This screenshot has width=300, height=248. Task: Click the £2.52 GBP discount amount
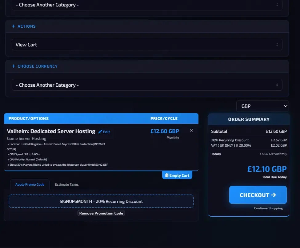pyautogui.click(x=279, y=140)
